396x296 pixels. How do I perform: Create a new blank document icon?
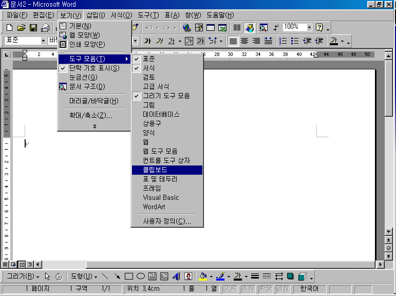[x=9, y=28]
